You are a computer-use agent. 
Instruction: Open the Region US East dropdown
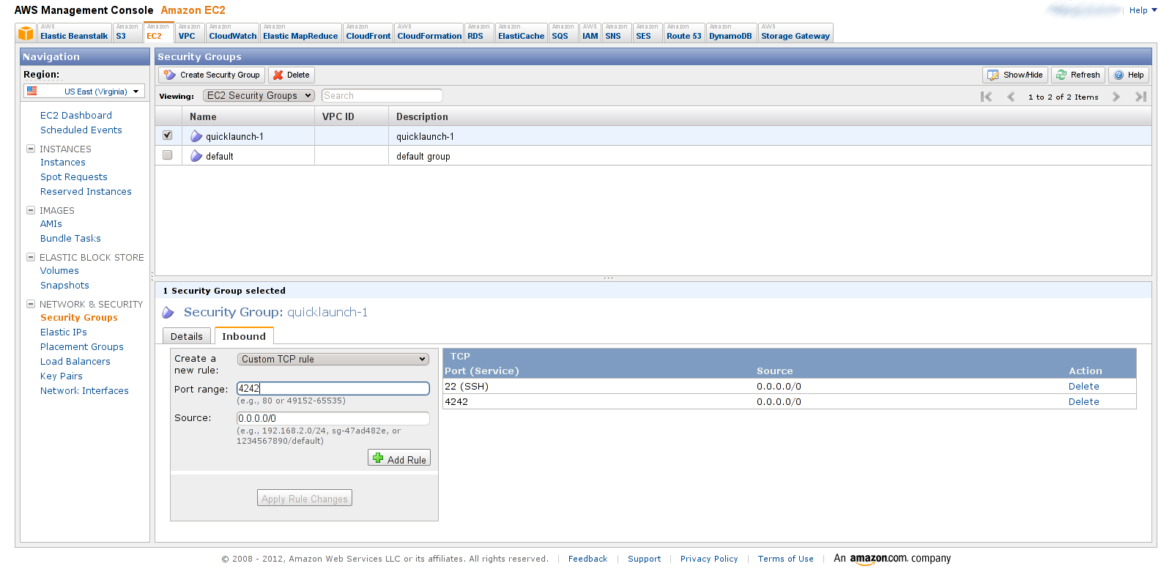[84, 92]
